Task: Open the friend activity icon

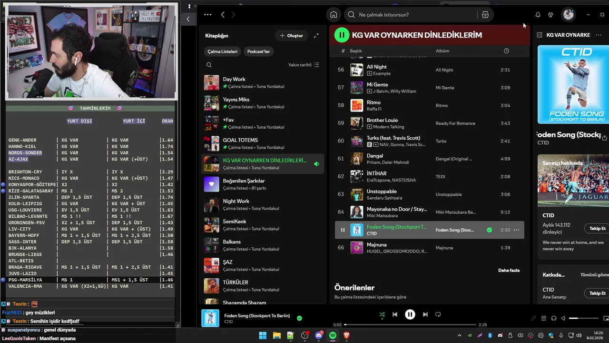Action: coord(550,15)
